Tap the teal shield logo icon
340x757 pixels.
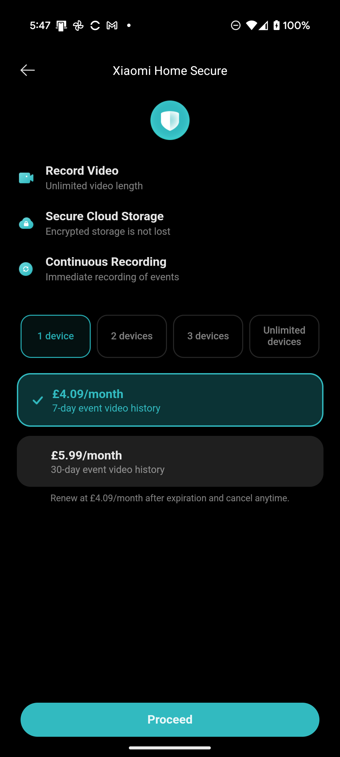coord(170,120)
